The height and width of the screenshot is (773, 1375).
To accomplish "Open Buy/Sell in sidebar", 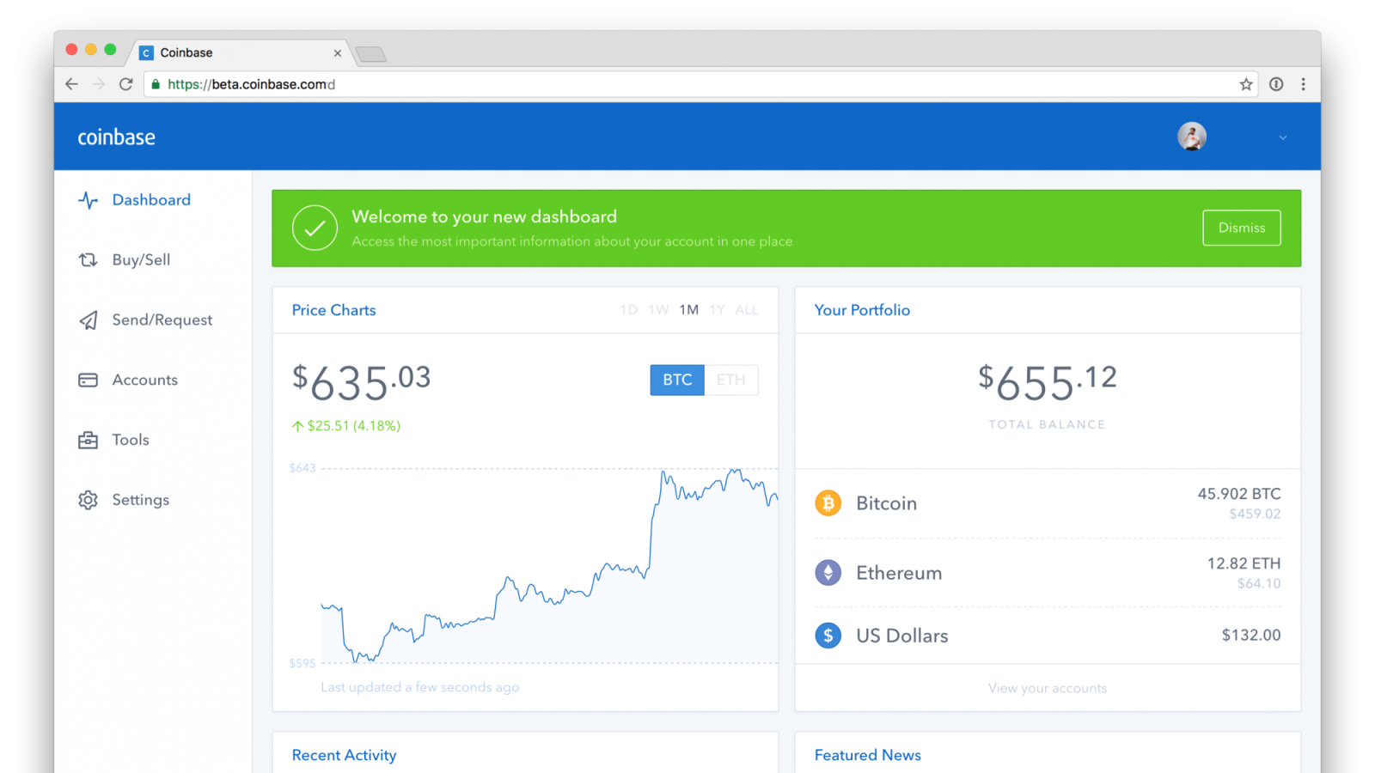I will pos(141,260).
